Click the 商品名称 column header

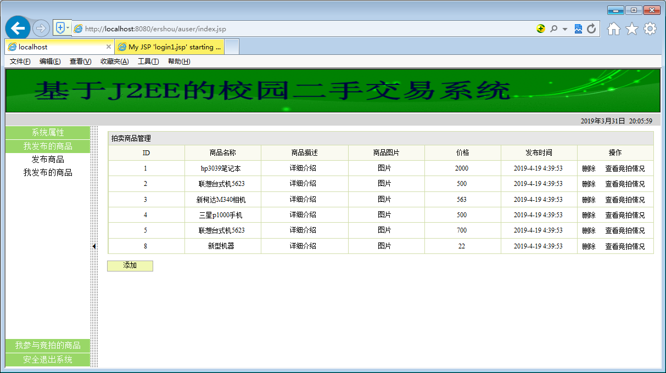point(222,152)
